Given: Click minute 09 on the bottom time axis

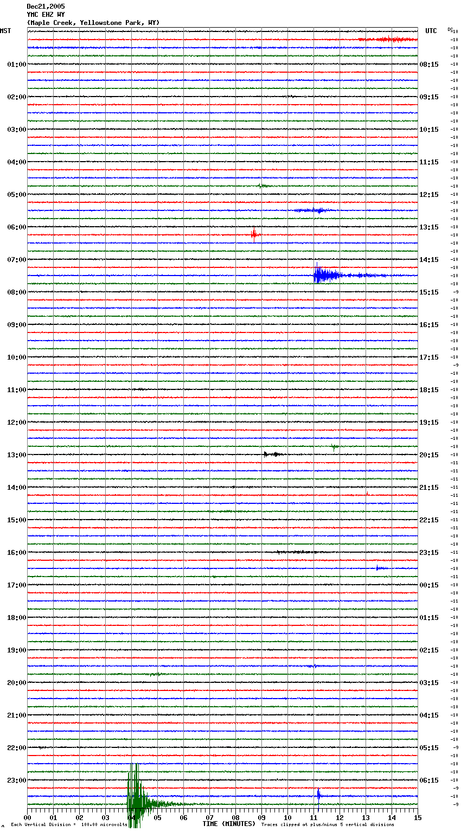Looking at the screenshot, I should click(x=261, y=817).
